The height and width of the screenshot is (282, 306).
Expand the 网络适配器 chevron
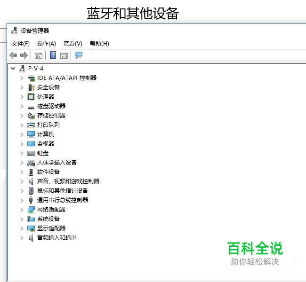22,210
